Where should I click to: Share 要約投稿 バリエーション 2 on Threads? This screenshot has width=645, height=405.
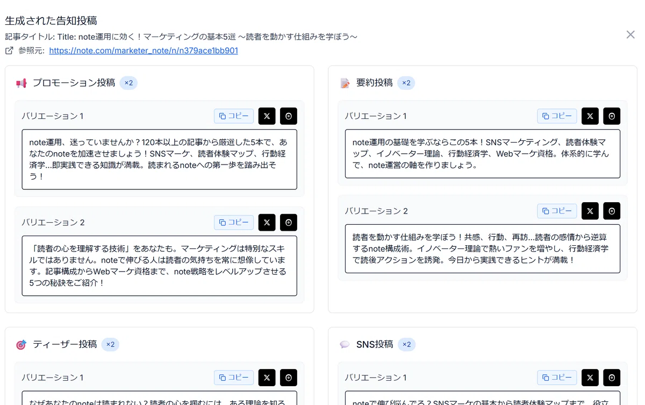pyautogui.click(x=612, y=211)
